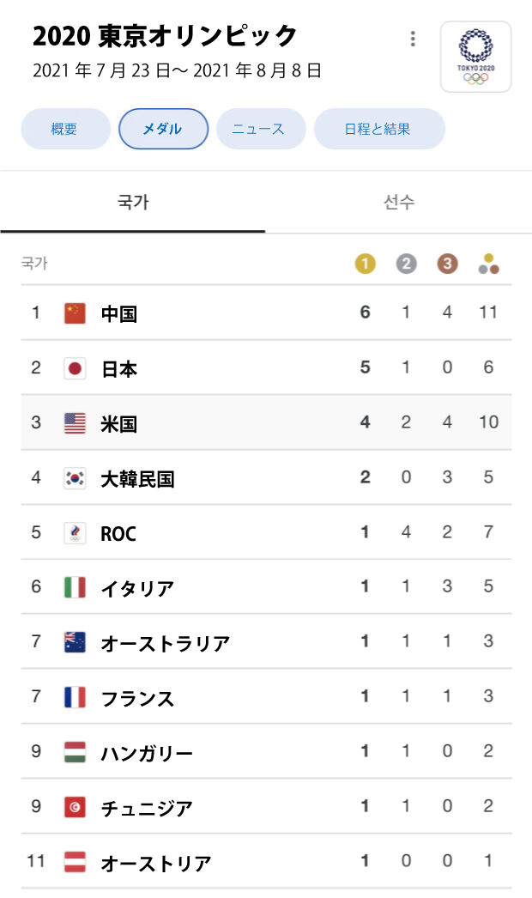Viewport: 532px width, 898px height.
Task: Click the China flag icon
Action: pyautogui.click(x=76, y=313)
